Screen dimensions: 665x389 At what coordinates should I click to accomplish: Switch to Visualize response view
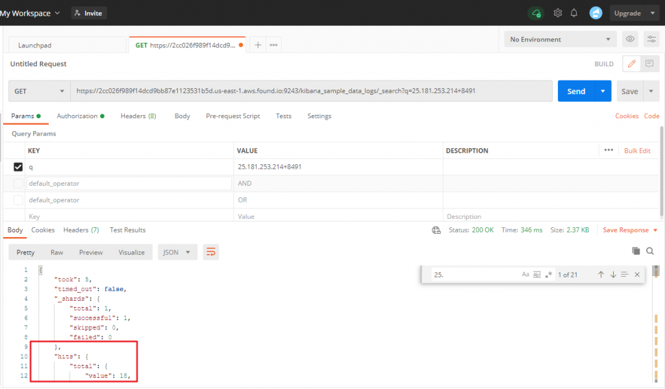tap(131, 253)
